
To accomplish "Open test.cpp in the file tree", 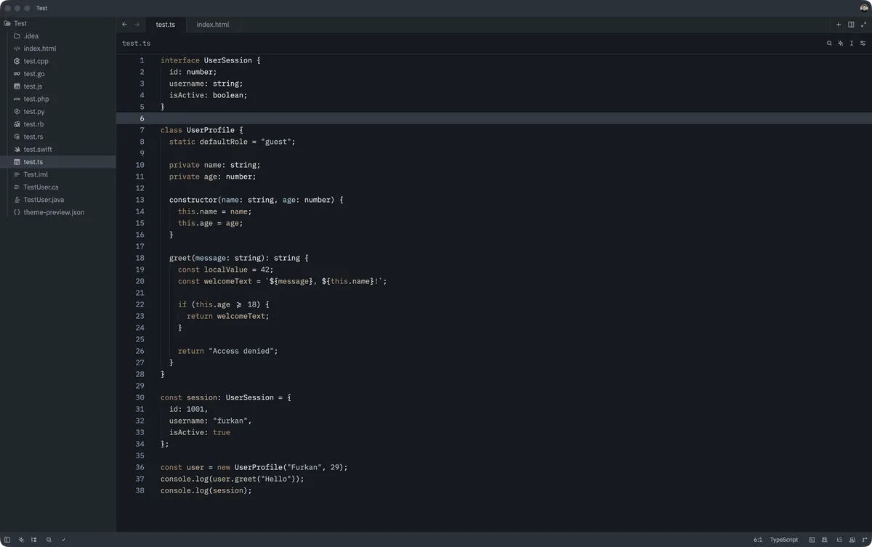I will tap(58, 61).
